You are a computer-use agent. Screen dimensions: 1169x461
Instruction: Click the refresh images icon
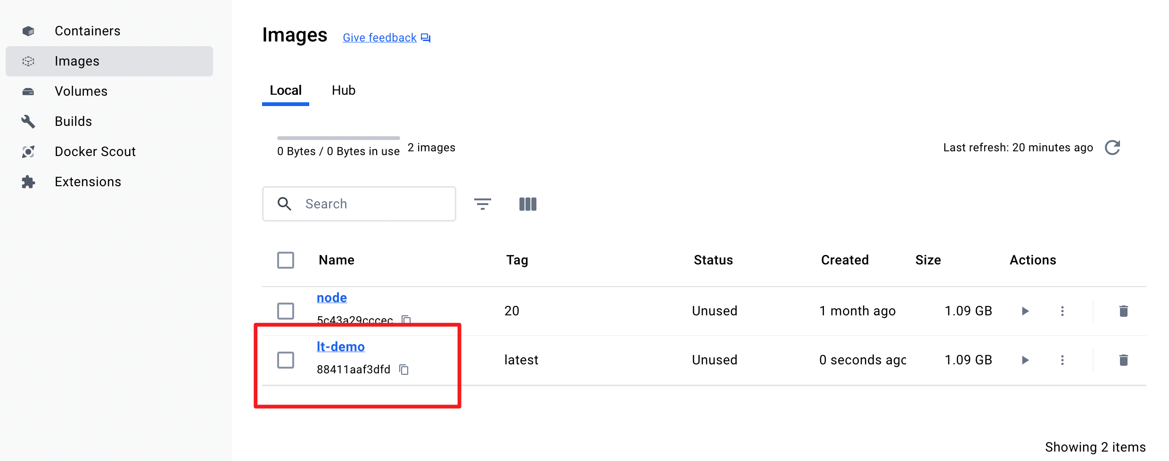tap(1112, 148)
